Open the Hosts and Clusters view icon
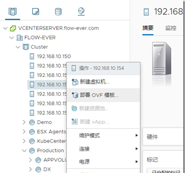Viewport: 185px width, 173px height. click(13, 11)
